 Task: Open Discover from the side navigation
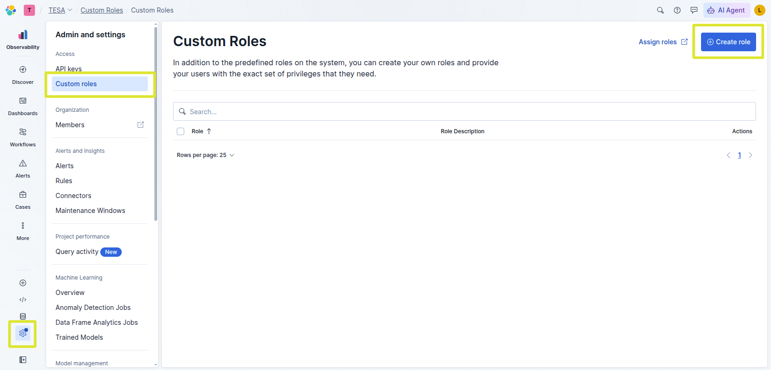(23, 75)
